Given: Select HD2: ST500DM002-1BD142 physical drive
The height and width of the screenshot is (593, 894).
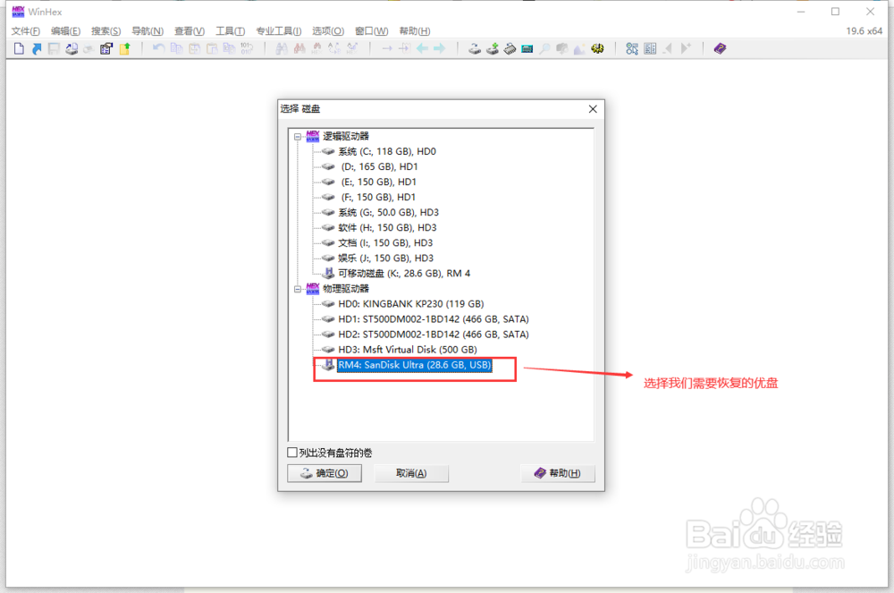Looking at the screenshot, I should (434, 335).
